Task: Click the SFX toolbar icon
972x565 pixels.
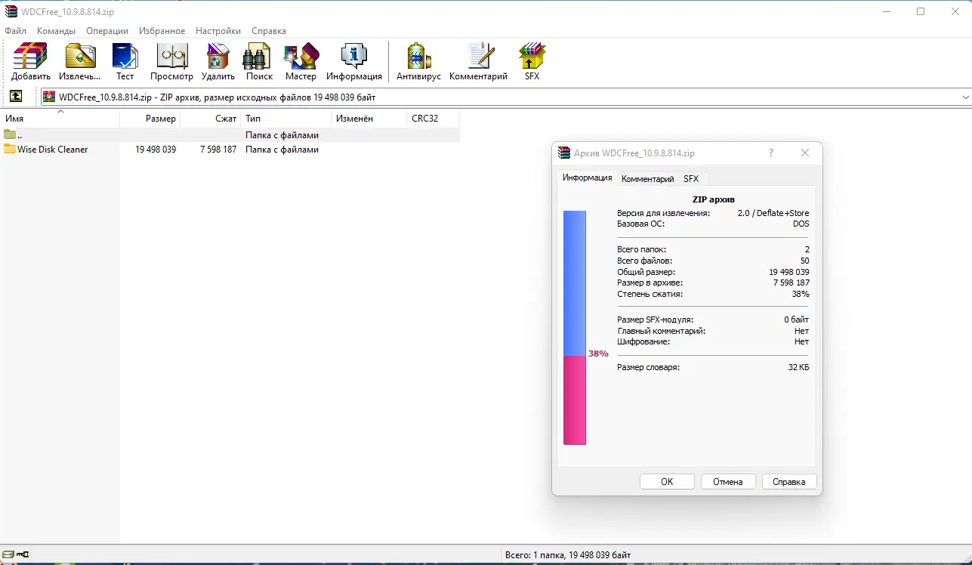Action: click(x=531, y=60)
